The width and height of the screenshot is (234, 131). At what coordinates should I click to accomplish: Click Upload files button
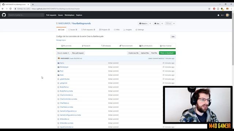(145, 53)
